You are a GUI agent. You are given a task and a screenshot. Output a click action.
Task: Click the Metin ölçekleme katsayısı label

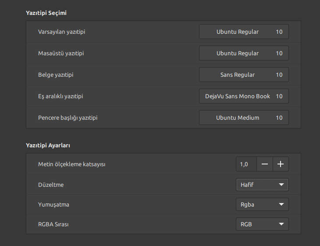click(x=72, y=164)
